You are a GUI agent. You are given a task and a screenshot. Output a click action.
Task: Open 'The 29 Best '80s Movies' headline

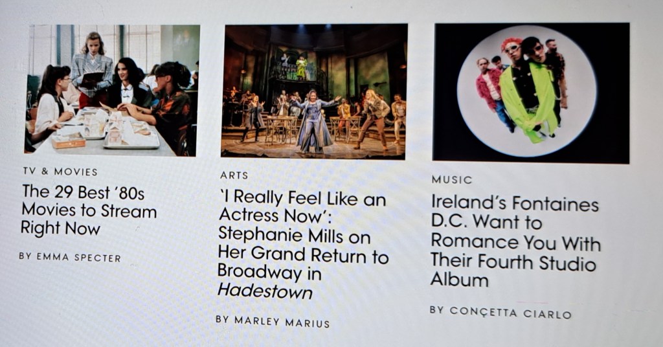[x=89, y=210]
